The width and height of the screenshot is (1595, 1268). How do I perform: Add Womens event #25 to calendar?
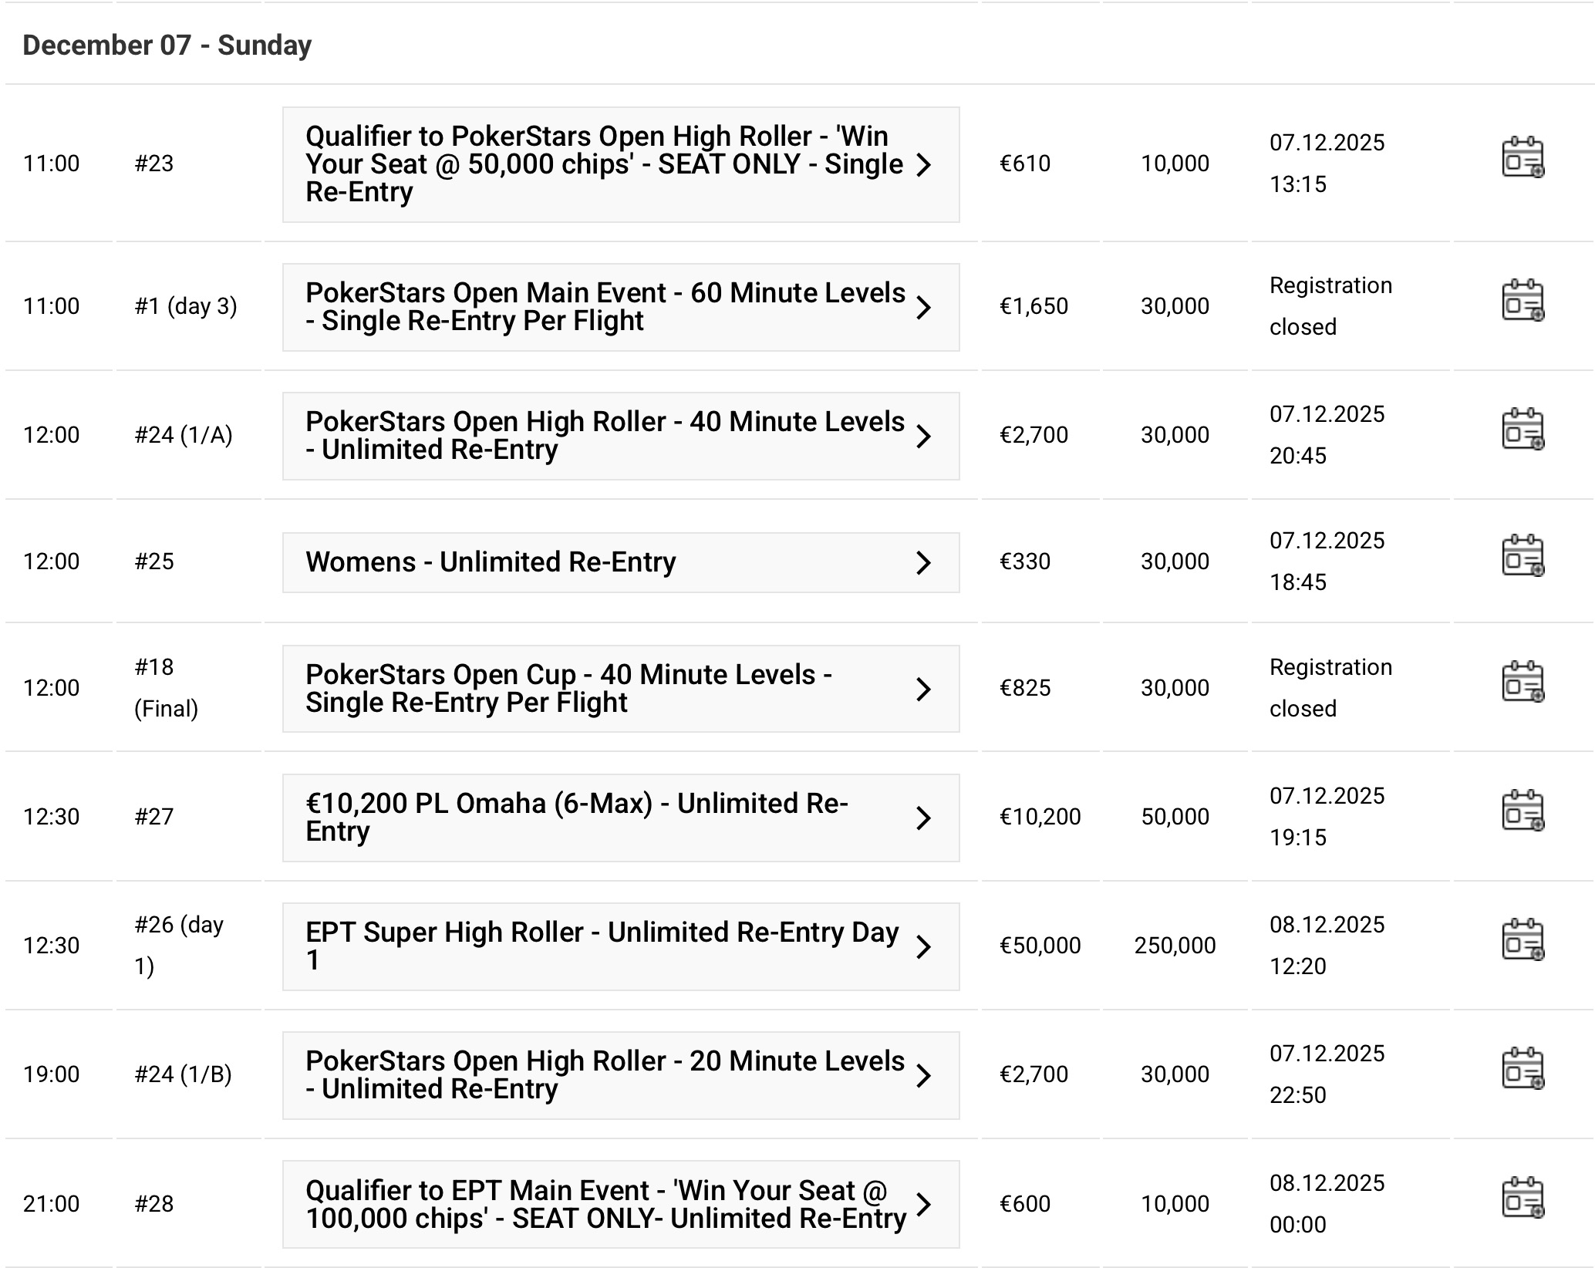coord(1522,556)
